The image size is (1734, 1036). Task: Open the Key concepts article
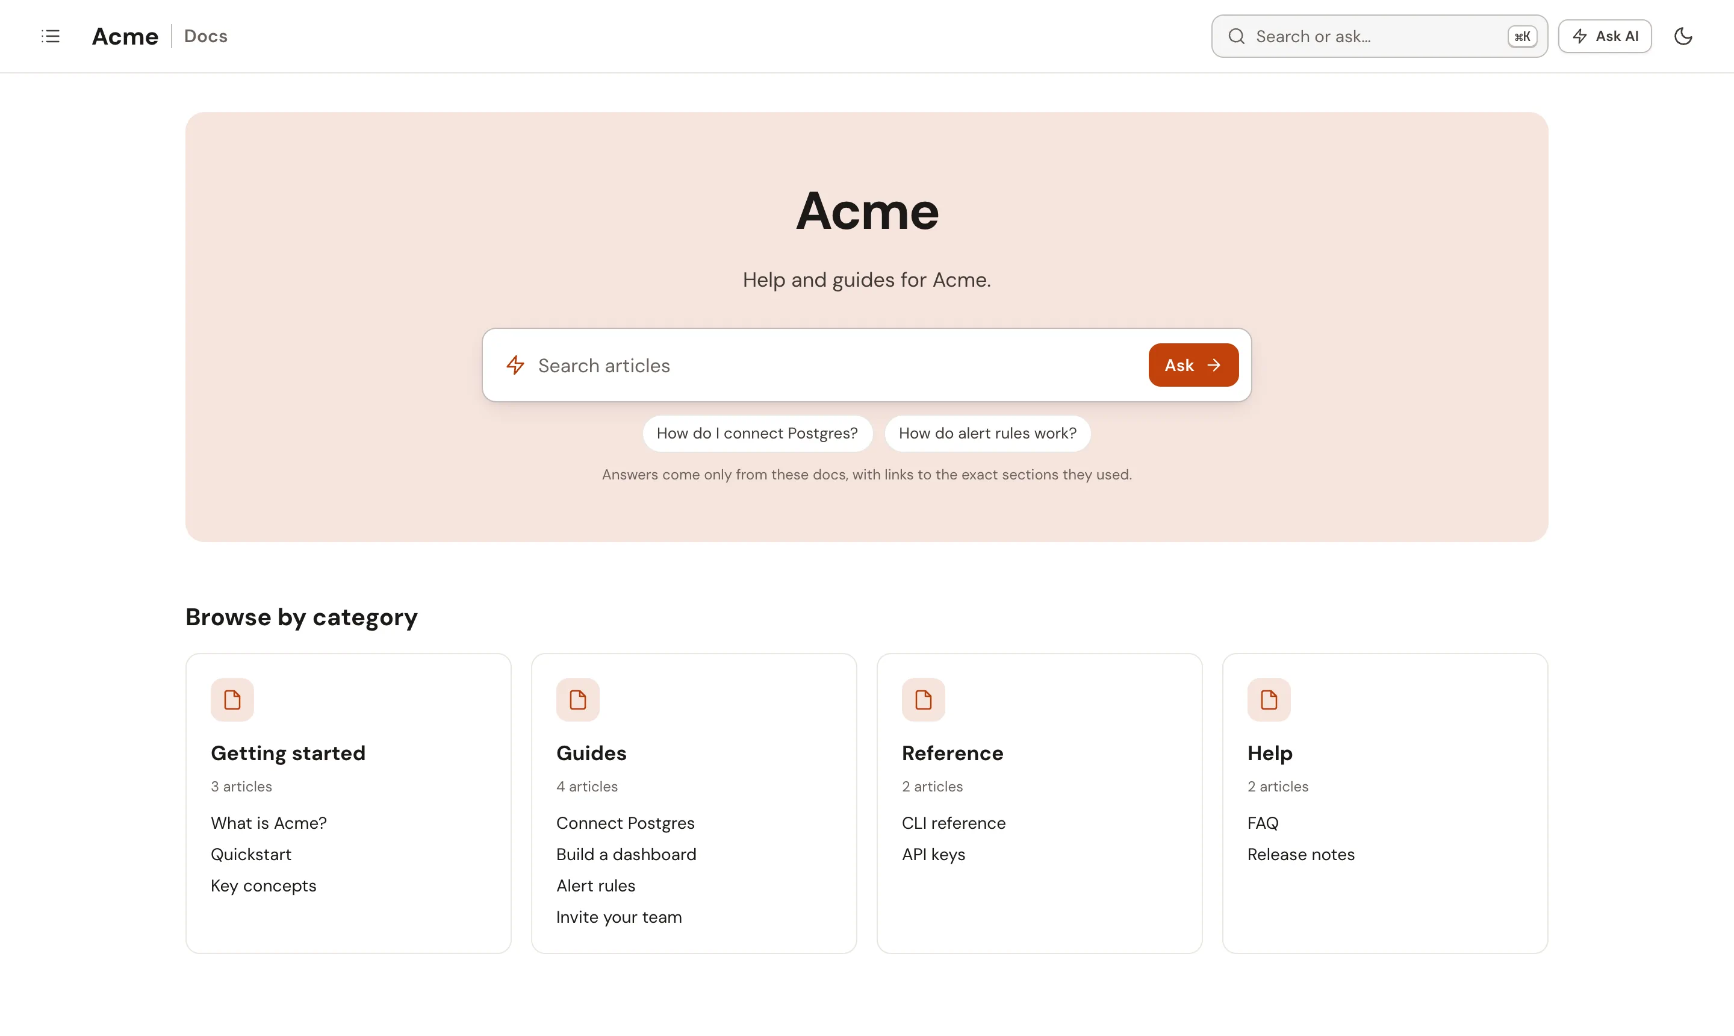coord(264,886)
